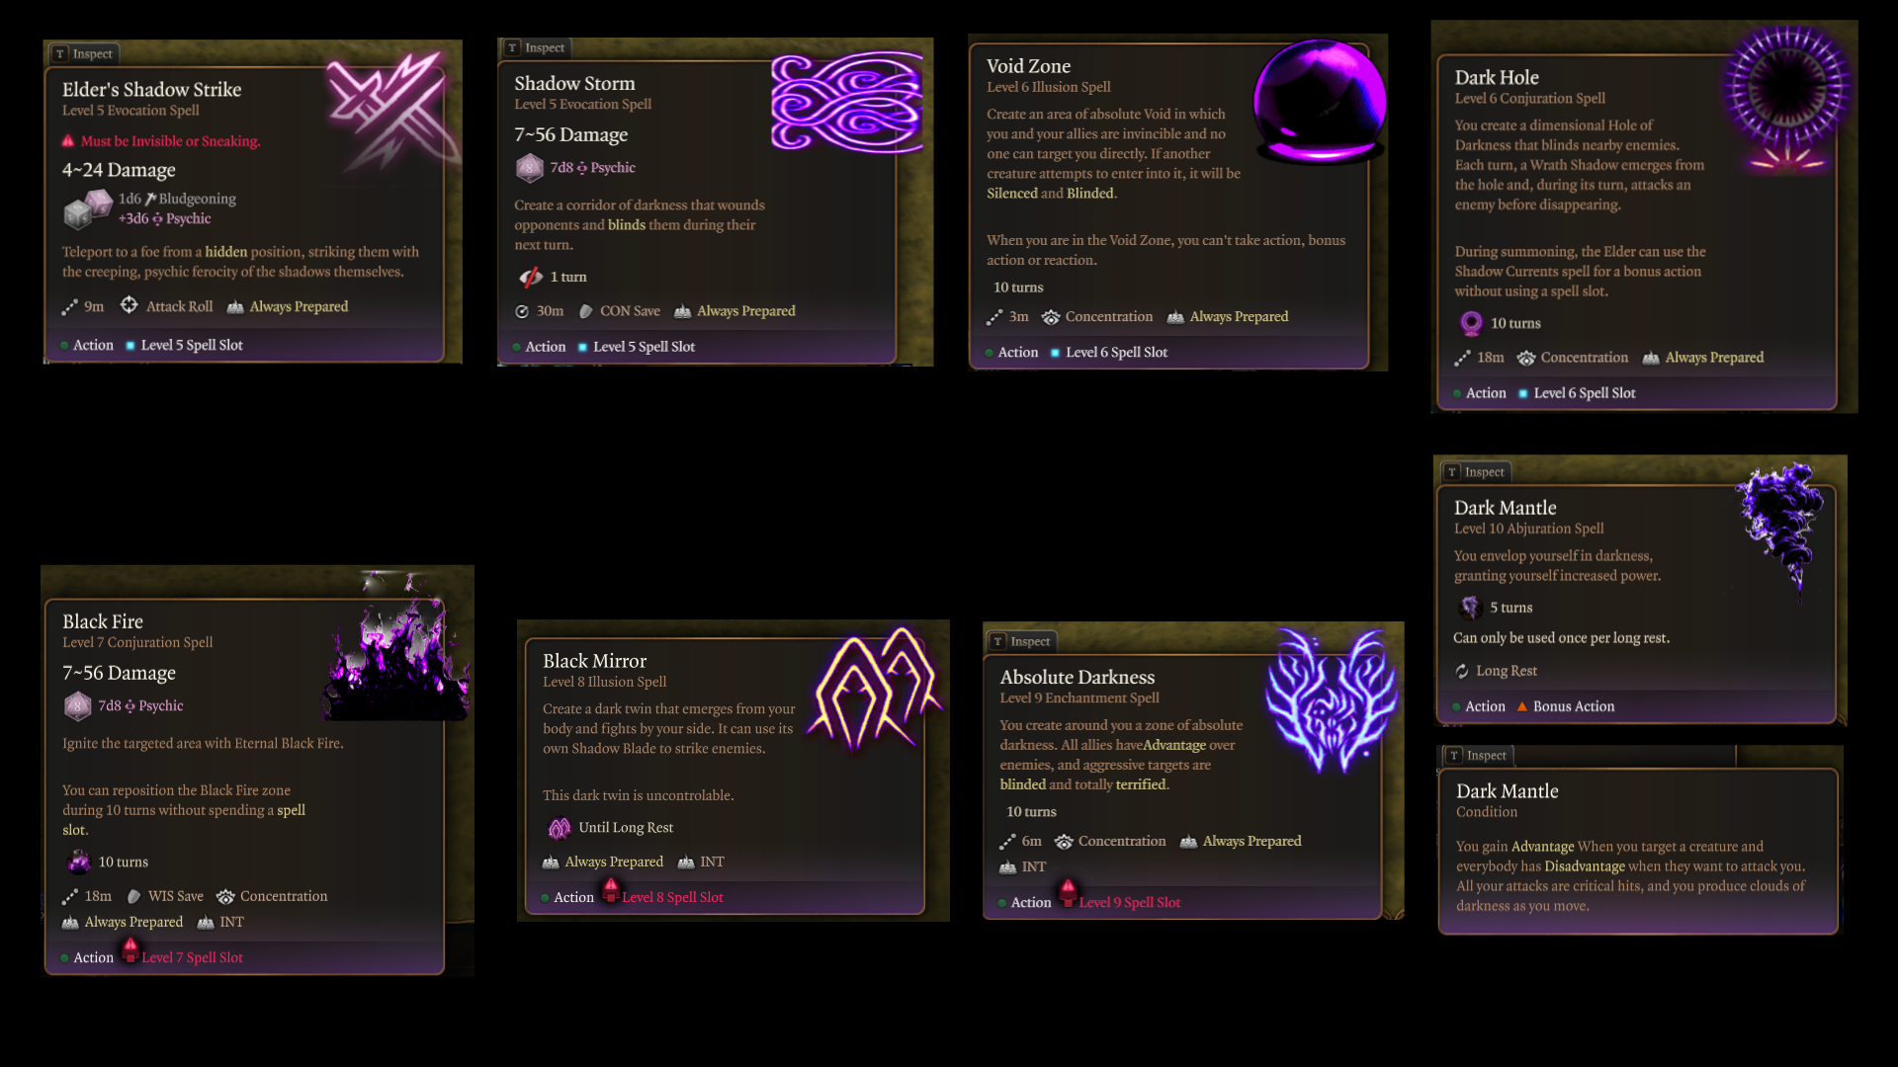Image resolution: width=1898 pixels, height=1067 pixels.
Task: Click the Inspect tab above Elder's Shadow Strike
Action: pos(85,54)
